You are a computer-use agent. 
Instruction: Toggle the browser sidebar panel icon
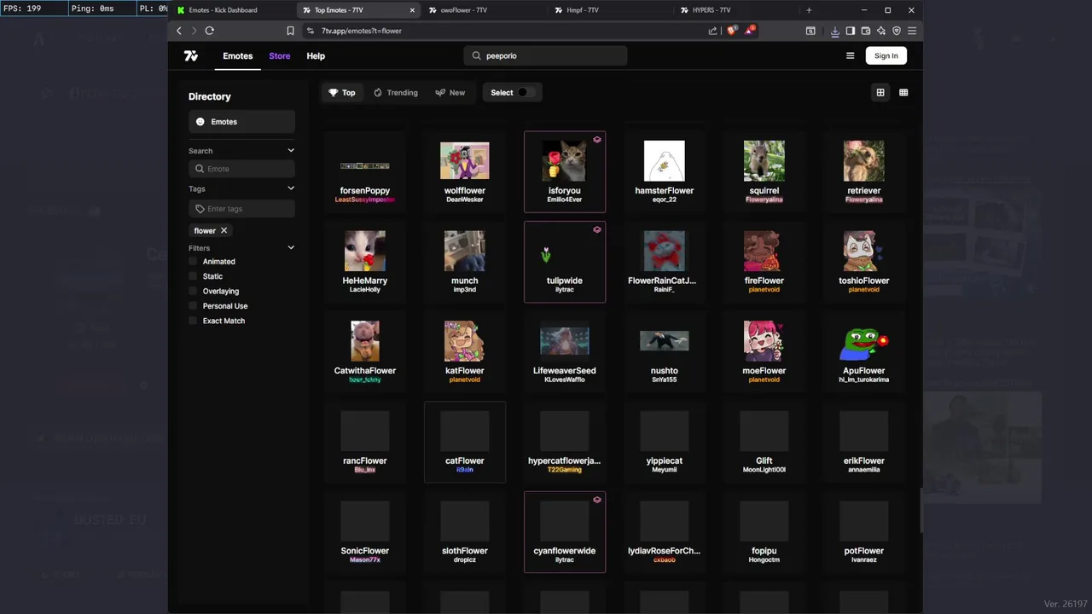tap(850, 31)
